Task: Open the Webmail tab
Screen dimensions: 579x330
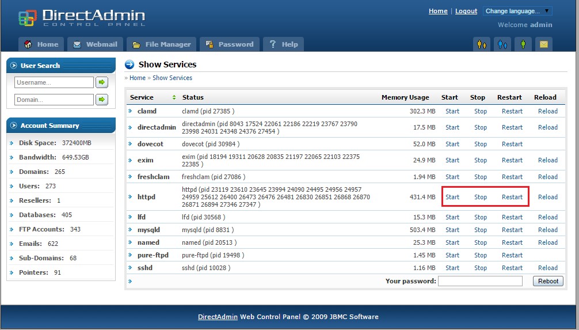Action: (95, 44)
